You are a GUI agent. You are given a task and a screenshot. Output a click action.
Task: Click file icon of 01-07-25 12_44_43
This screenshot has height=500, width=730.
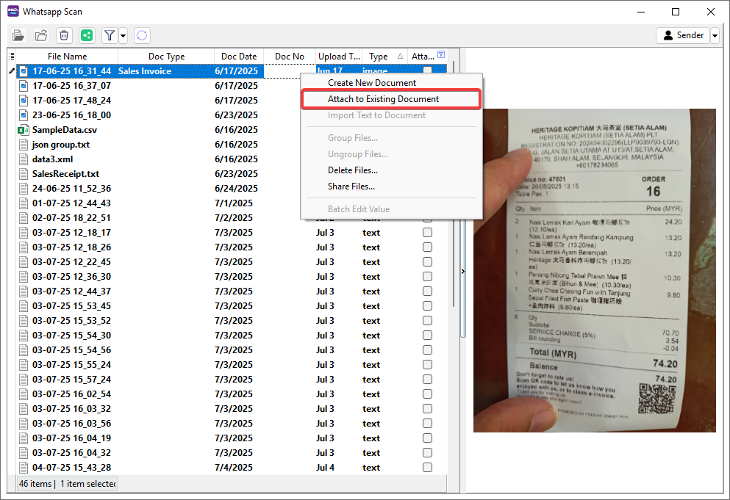coord(24,203)
